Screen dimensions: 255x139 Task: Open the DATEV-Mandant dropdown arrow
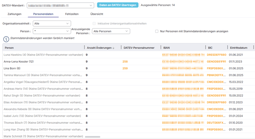coord(91,5)
